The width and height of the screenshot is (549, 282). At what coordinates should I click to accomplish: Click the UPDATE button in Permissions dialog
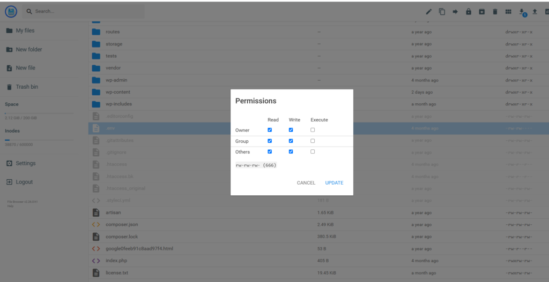(335, 183)
